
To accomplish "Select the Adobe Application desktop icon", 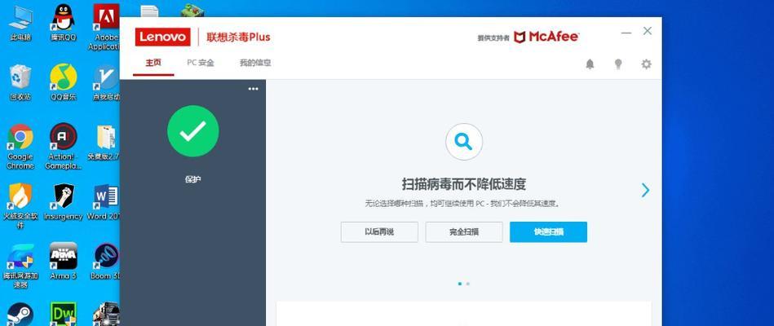I will tap(106, 28).
